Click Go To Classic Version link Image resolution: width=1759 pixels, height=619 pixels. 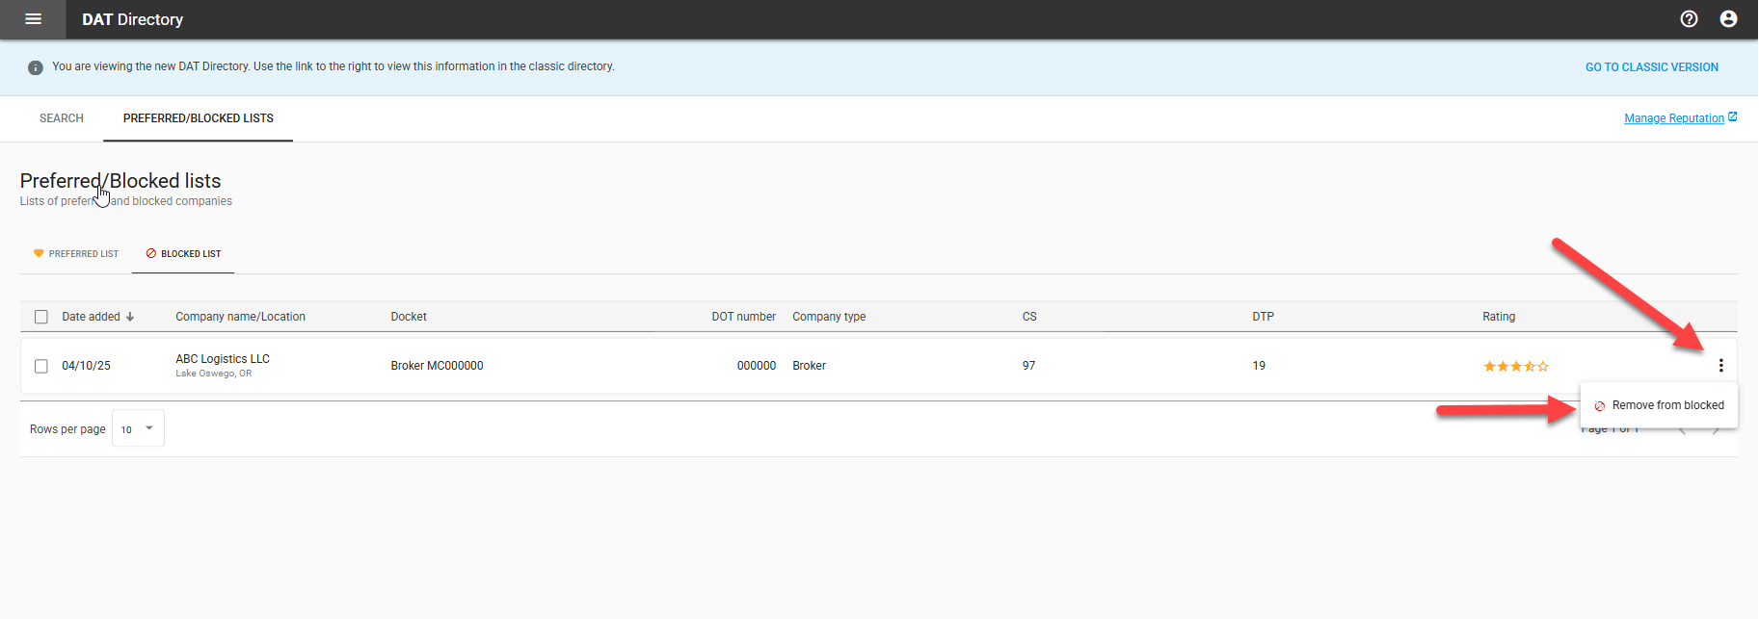coord(1652,67)
